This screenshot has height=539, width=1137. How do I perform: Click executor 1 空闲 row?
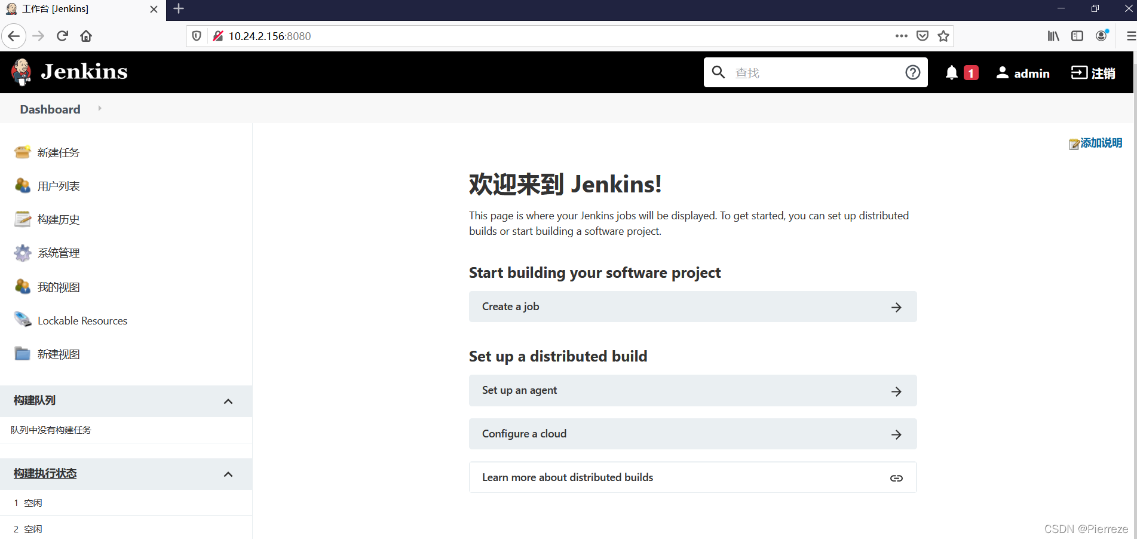pyautogui.click(x=126, y=503)
